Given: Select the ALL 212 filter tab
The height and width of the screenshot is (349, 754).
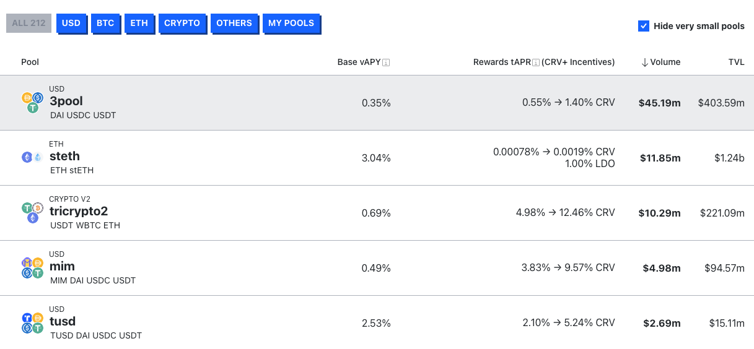Looking at the screenshot, I should [x=28, y=24].
